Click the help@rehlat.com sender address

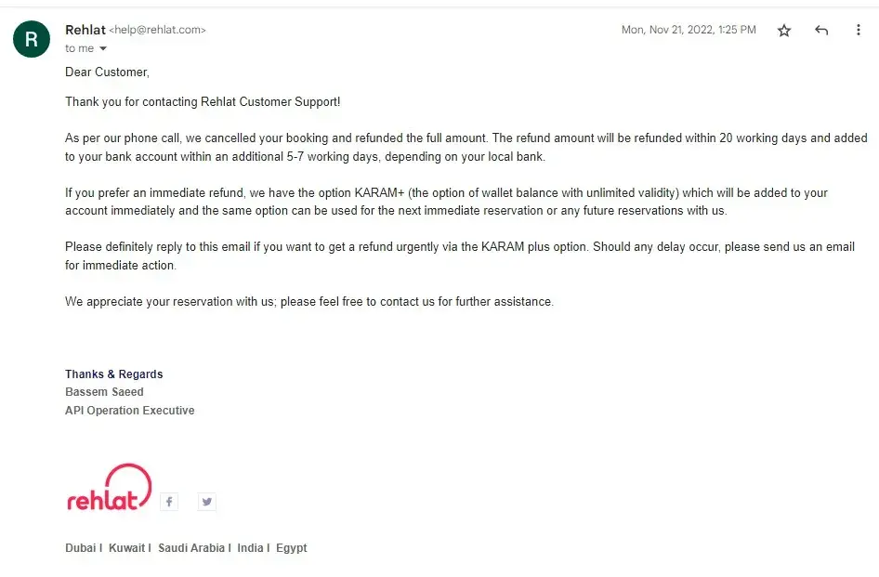(x=157, y=31)
